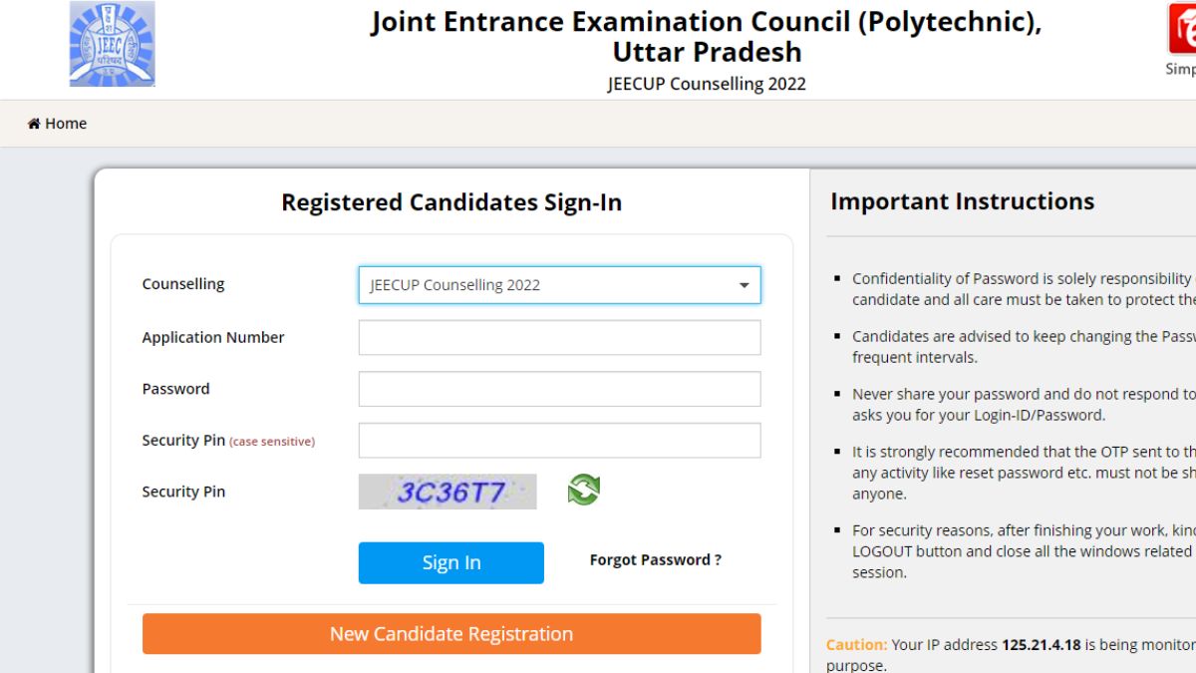Click the Application Number input field
The image size is (1196, 673).
click(558, 337)
